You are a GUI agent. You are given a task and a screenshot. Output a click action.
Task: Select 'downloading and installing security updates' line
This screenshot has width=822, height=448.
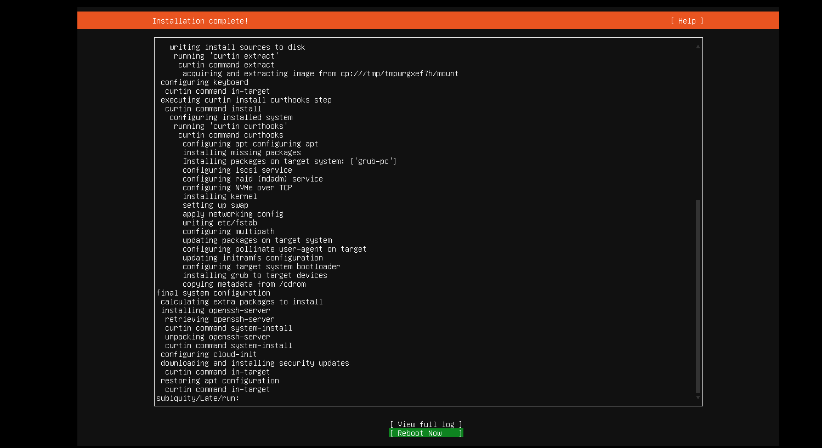coord(255,363)
